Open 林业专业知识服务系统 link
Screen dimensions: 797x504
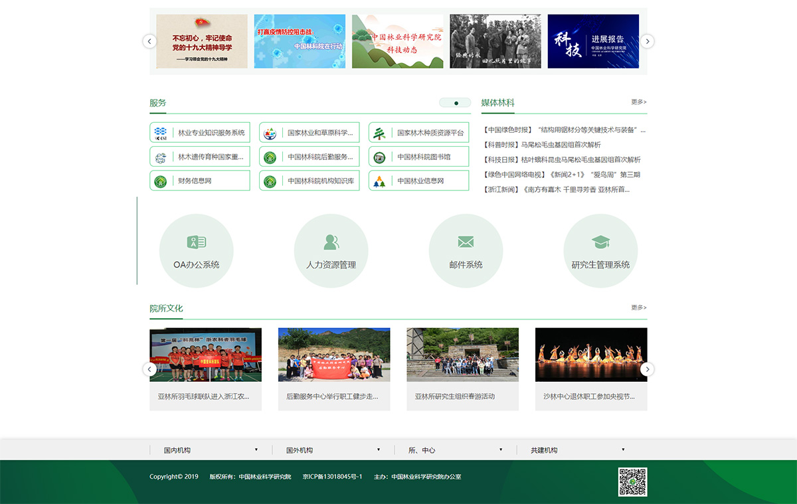click(x=211, y=133)
